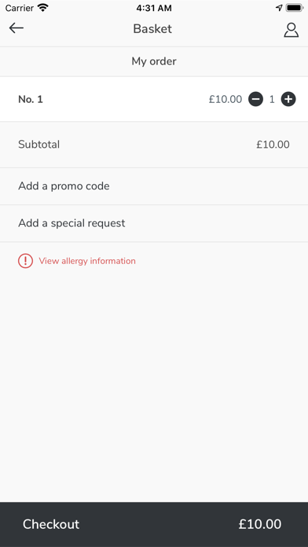Tap the back arrow icon
The width and height of the screenshot is (308, 547).
16,28
